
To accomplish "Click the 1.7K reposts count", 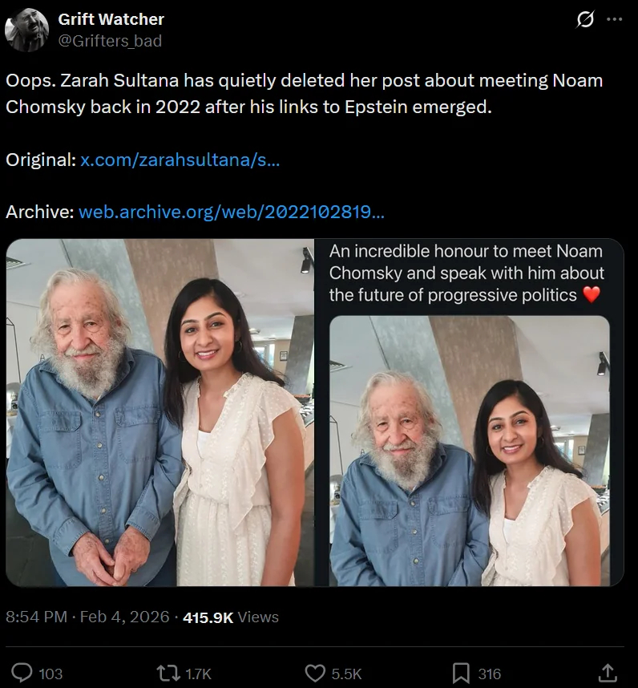I will click(x=197, y=674).
